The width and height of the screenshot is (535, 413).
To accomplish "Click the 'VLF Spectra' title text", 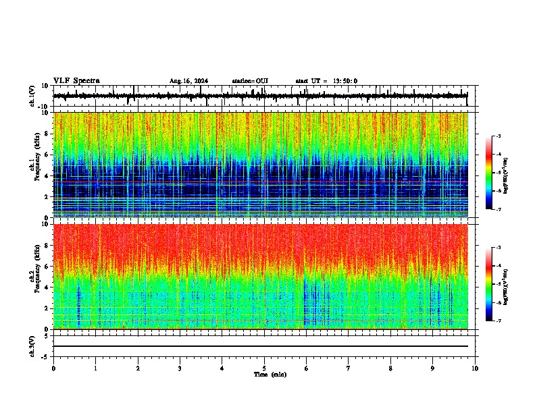I will pyautogui.click(x=76, y=81).
